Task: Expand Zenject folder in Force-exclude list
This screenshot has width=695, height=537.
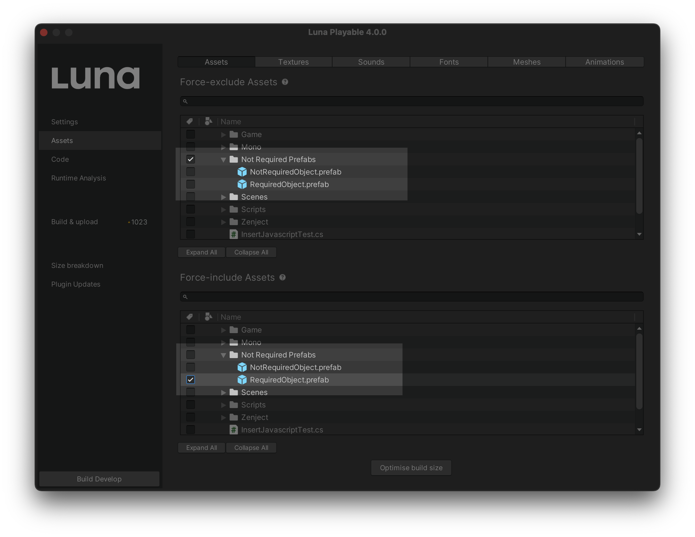Action: 223,222
